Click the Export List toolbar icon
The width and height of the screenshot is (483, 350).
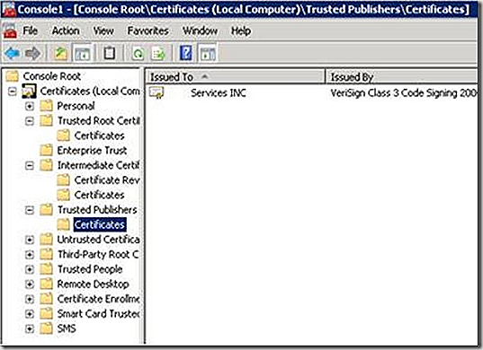(158, 54)
